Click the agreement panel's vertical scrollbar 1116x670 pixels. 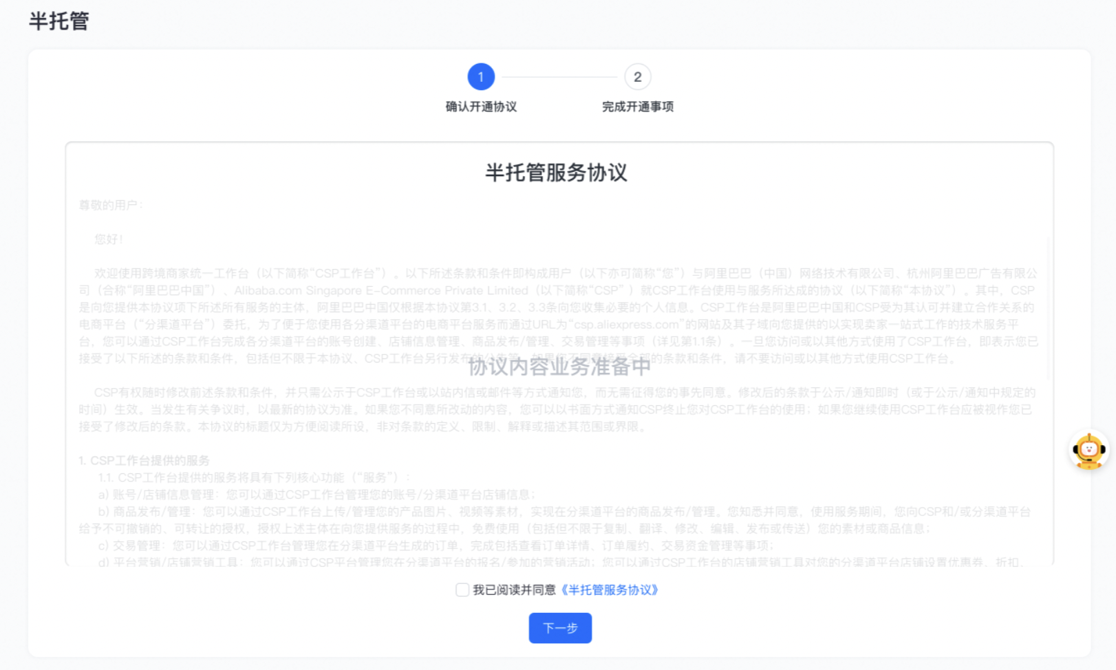click(1048, 310)
